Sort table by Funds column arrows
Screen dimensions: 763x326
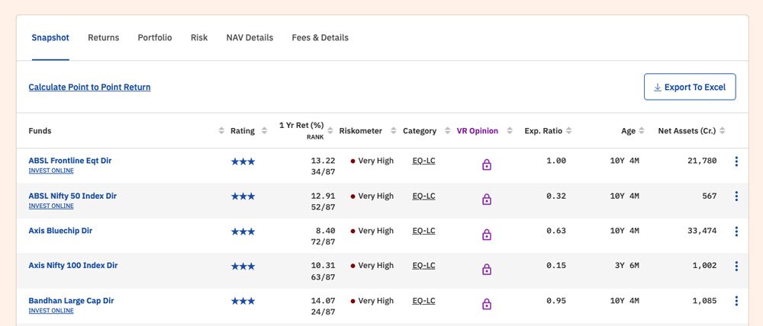221,131
